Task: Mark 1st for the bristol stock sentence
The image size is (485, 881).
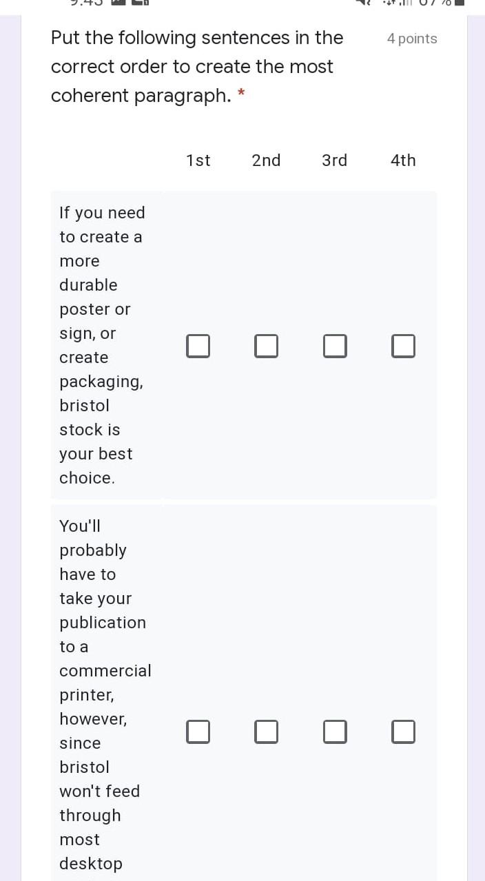Action: tap(198, 346)
